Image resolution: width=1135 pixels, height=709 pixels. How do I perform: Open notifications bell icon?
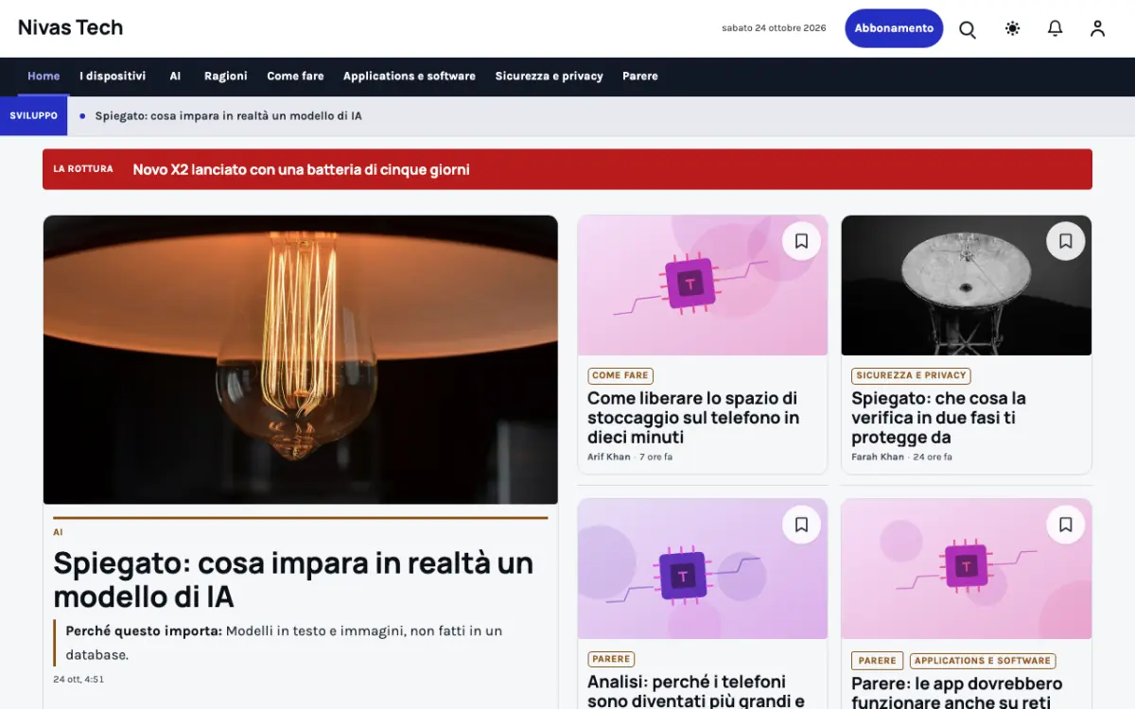click(x=1055, y=29)
